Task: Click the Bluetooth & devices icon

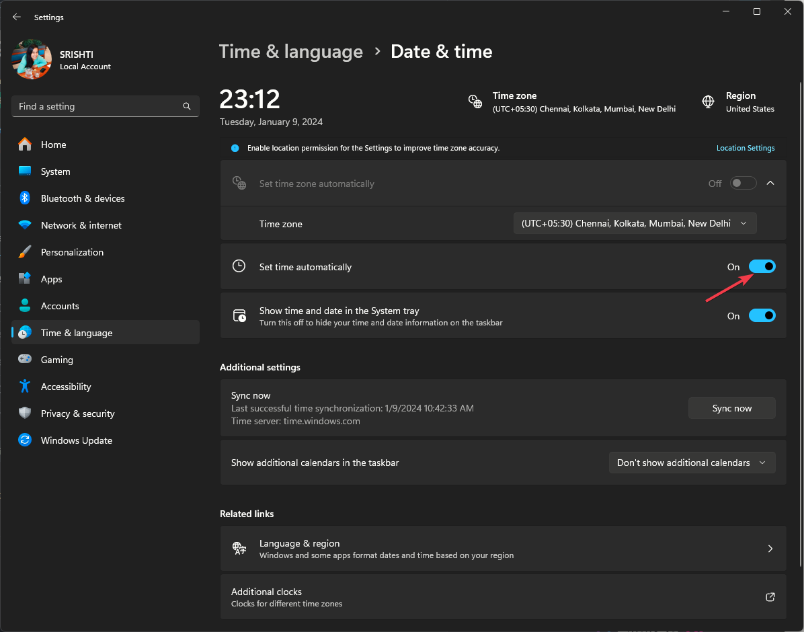Action: click(x=25, y=198)
